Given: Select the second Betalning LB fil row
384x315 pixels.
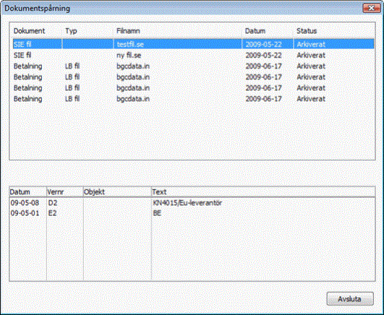Looking at the screenshot, I should pos(194,77).
